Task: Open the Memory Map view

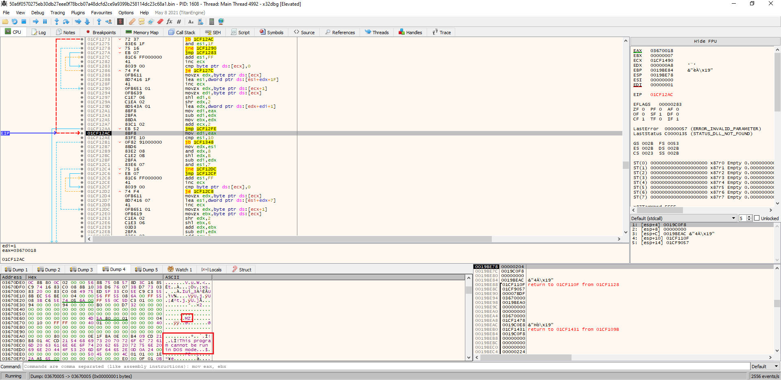Action: (142, 32)
